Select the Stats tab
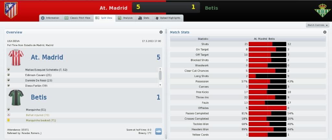Viewport: 332px width, 140px height. pyautogui.click(x=144, y=18)
